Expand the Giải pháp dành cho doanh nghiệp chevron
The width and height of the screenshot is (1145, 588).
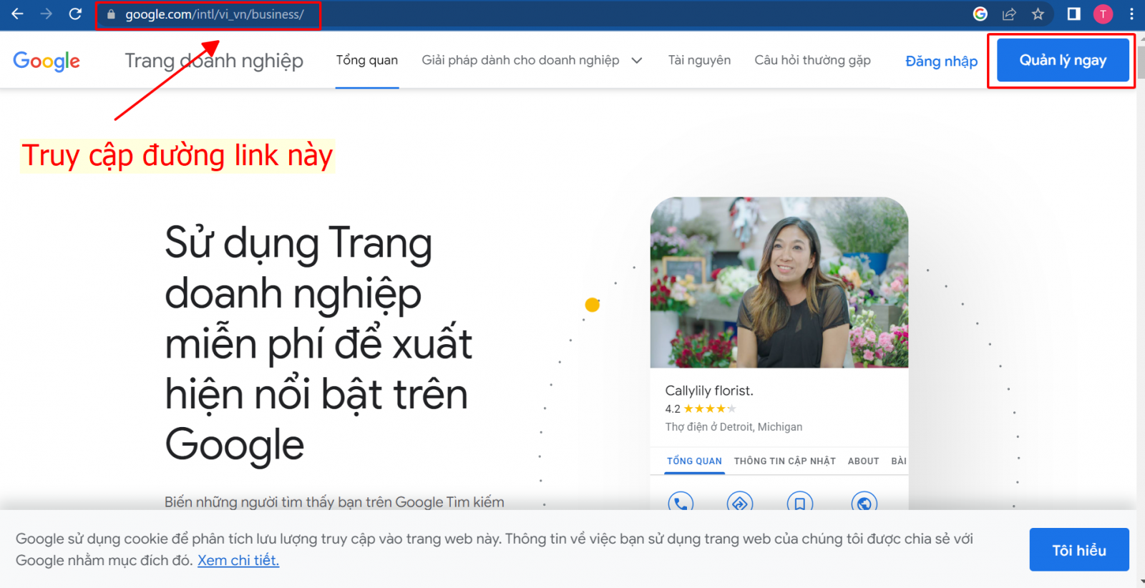point(637,61)
